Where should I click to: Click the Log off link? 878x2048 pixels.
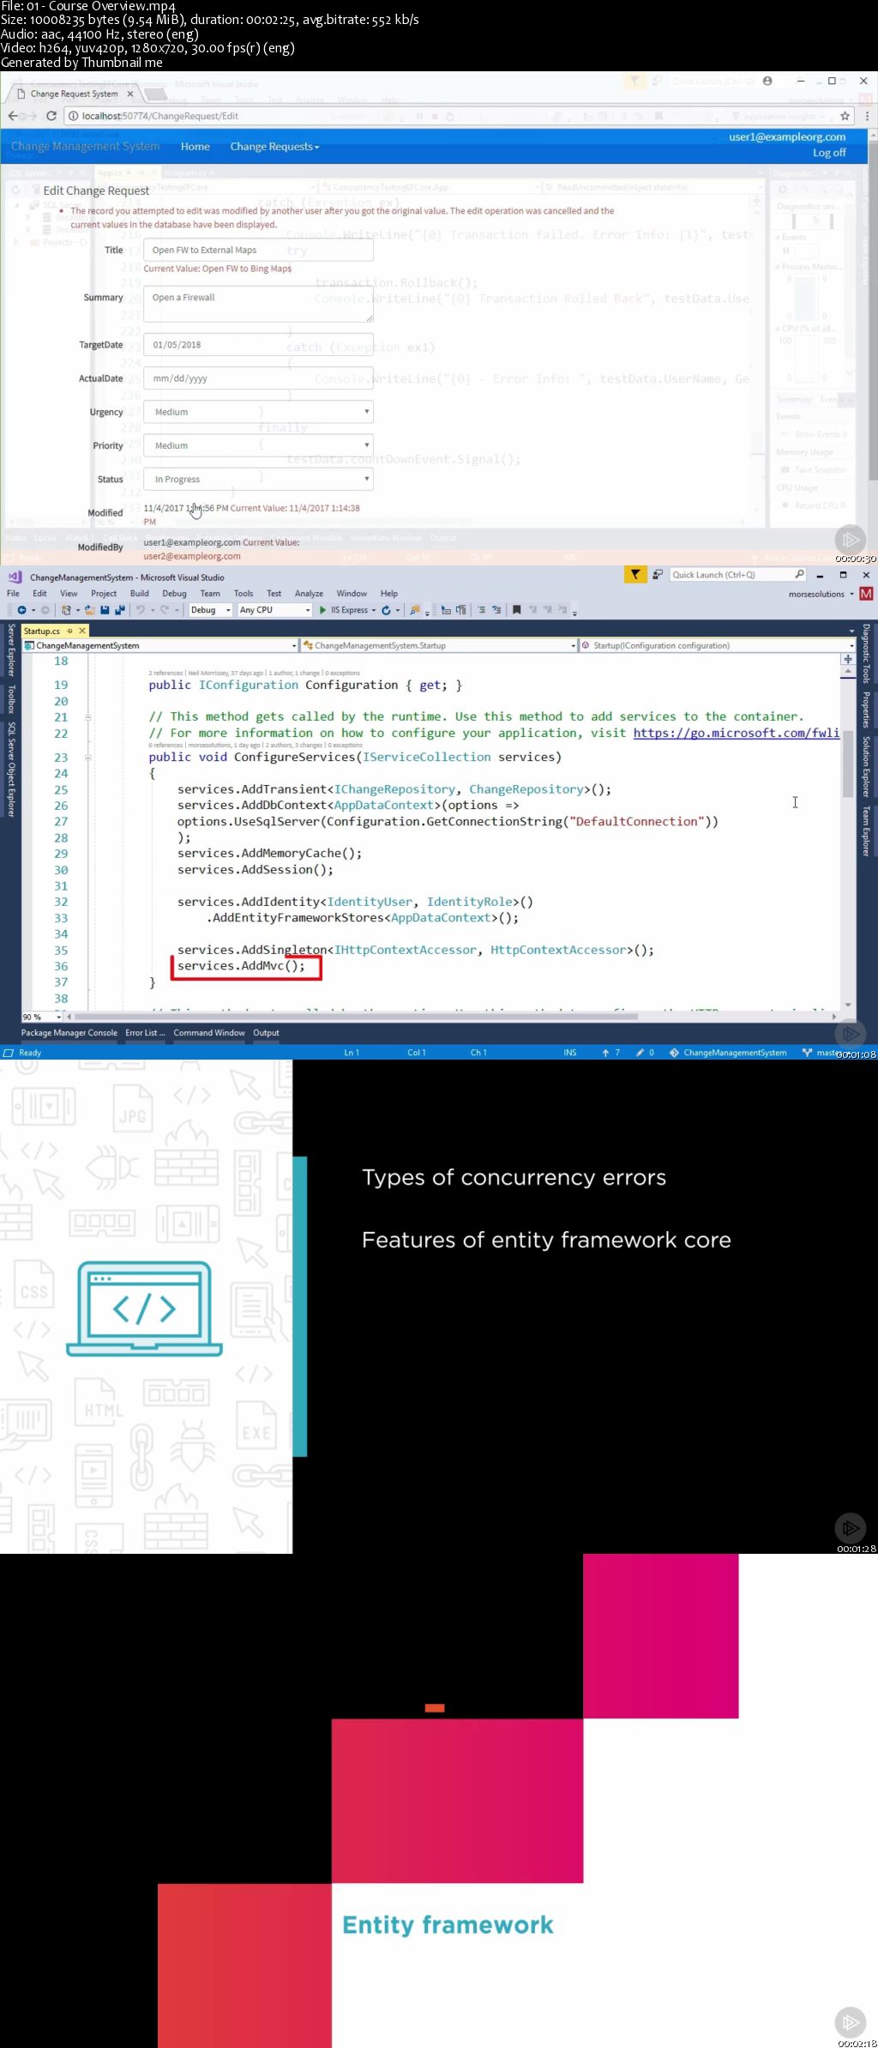(x=829, y=153)
